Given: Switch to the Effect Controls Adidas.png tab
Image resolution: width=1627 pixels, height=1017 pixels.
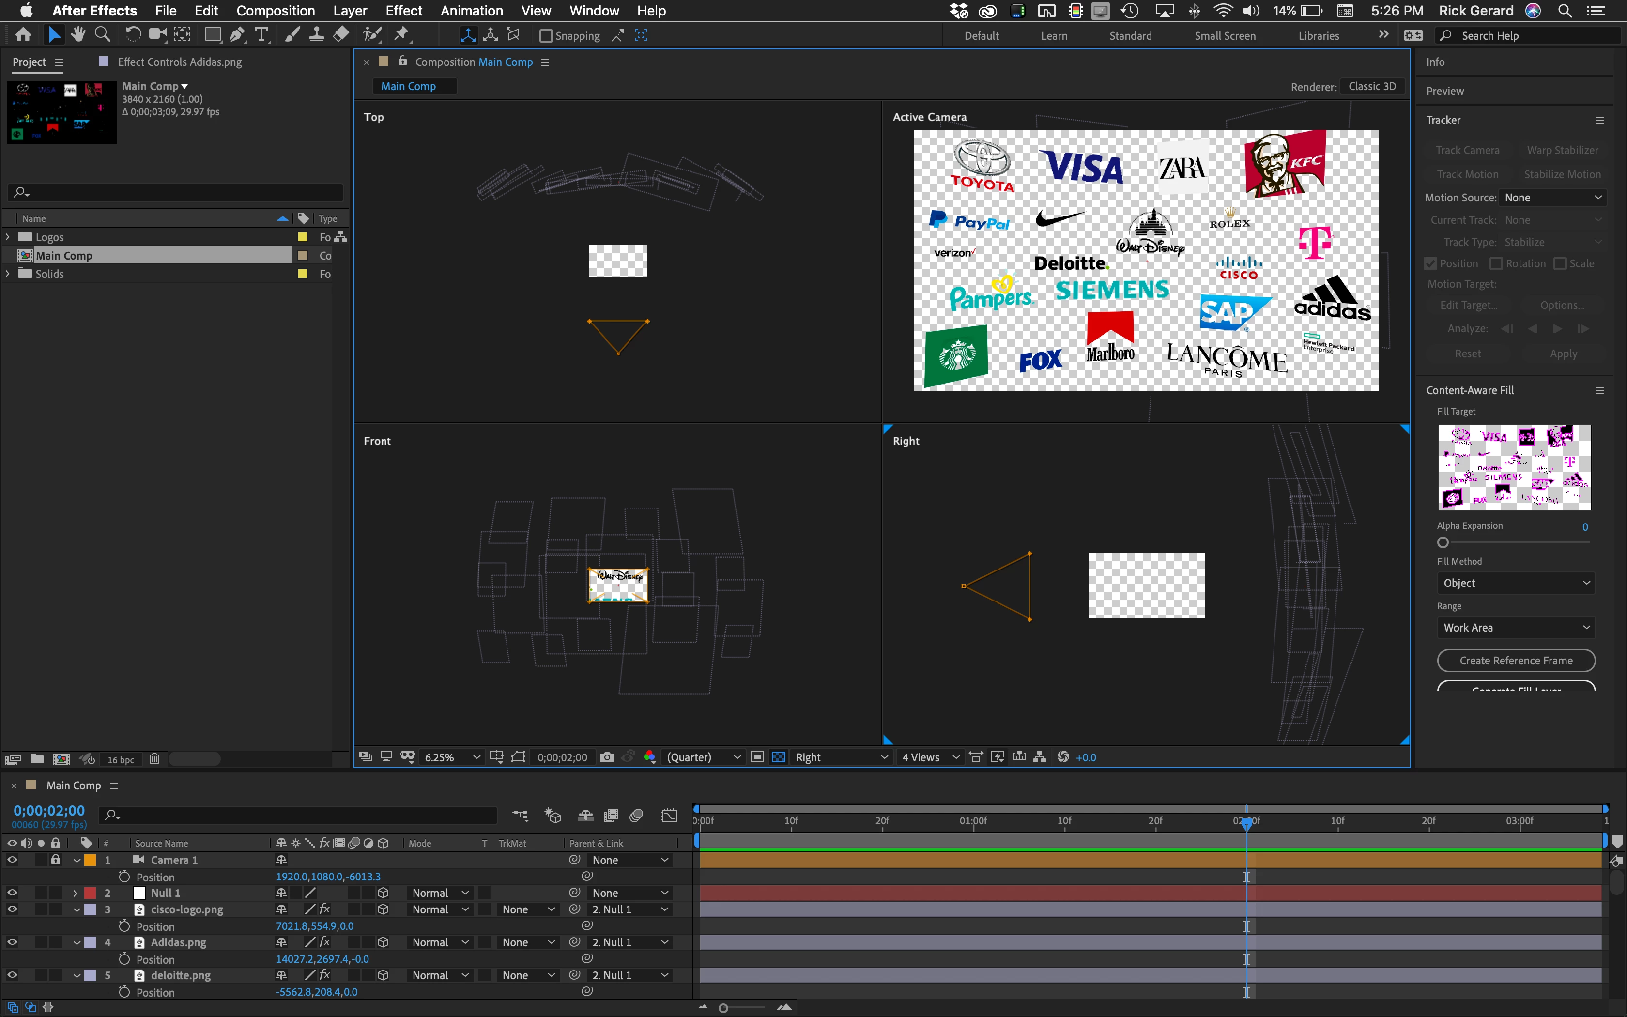Looking at the screenshot, I should (179, 62).
